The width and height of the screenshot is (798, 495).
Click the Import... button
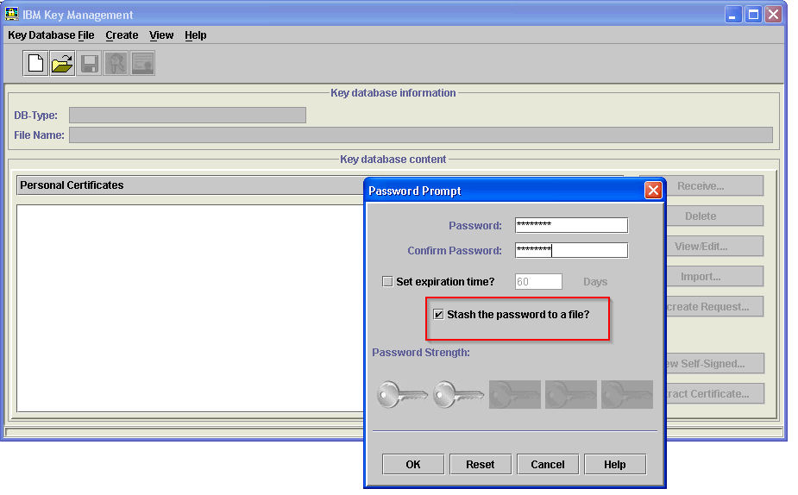click(x=714, y=276)
